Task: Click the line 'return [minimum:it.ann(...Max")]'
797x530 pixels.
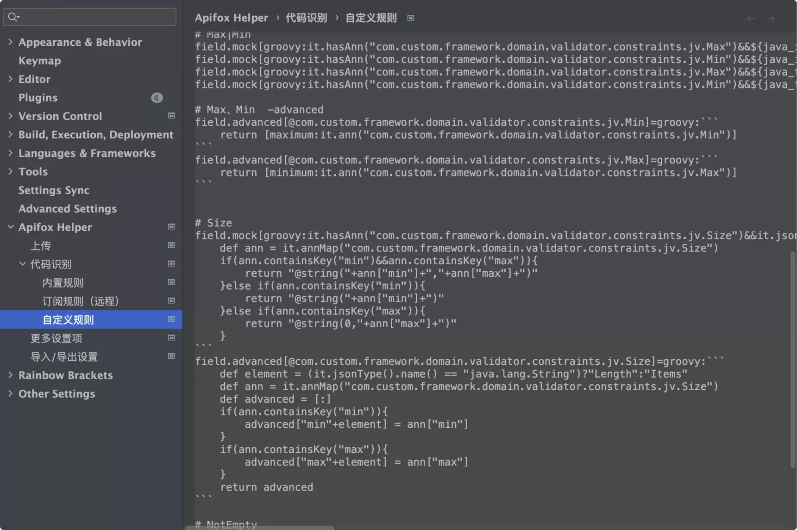Action: [478, 173]
